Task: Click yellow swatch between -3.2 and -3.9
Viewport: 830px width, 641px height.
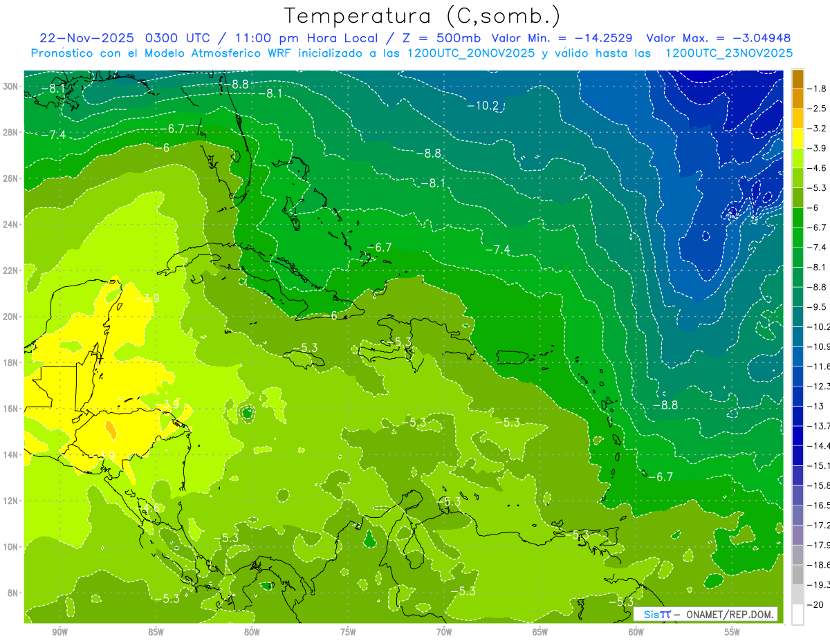Action: coord(797,138)
